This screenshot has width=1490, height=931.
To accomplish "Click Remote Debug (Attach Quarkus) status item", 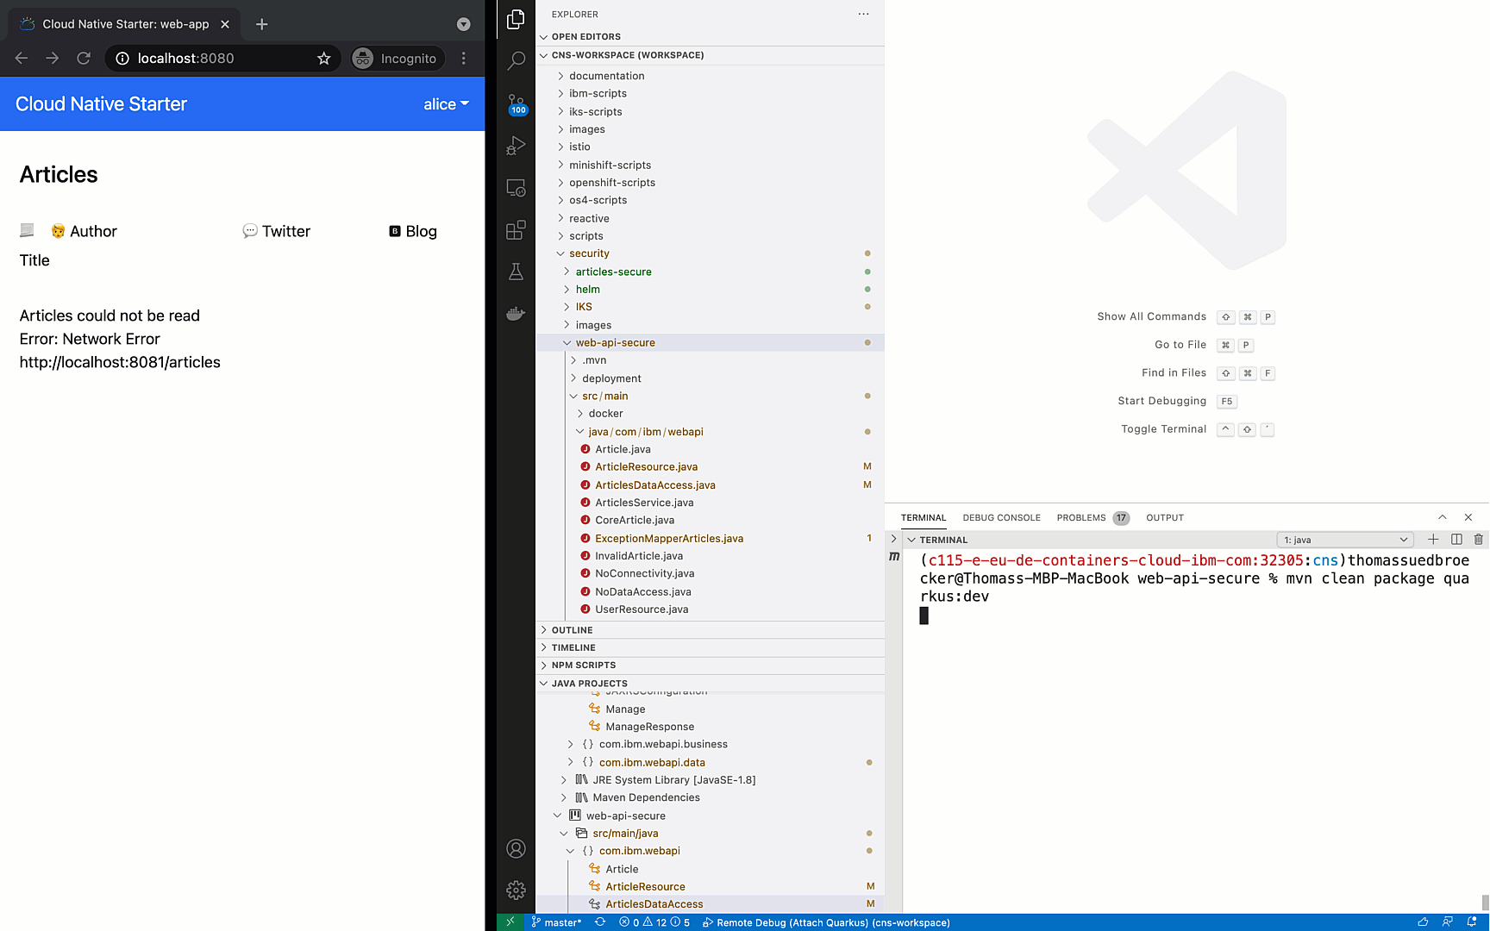I will [x=826, y=922].
